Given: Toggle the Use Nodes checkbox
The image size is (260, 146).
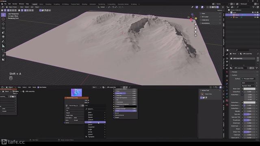Looking at the screenshot, I should [x=38, y=87].
